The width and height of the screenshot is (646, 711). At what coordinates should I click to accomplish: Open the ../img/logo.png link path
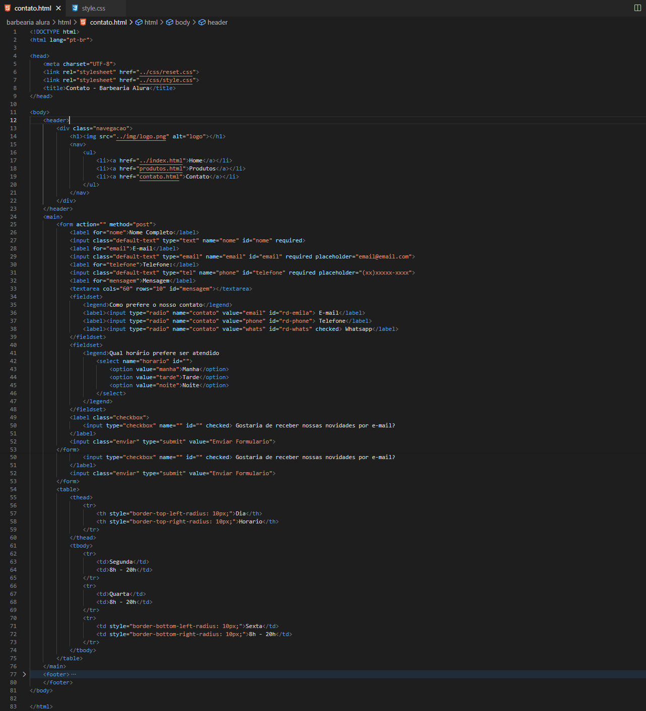[141, 136]
